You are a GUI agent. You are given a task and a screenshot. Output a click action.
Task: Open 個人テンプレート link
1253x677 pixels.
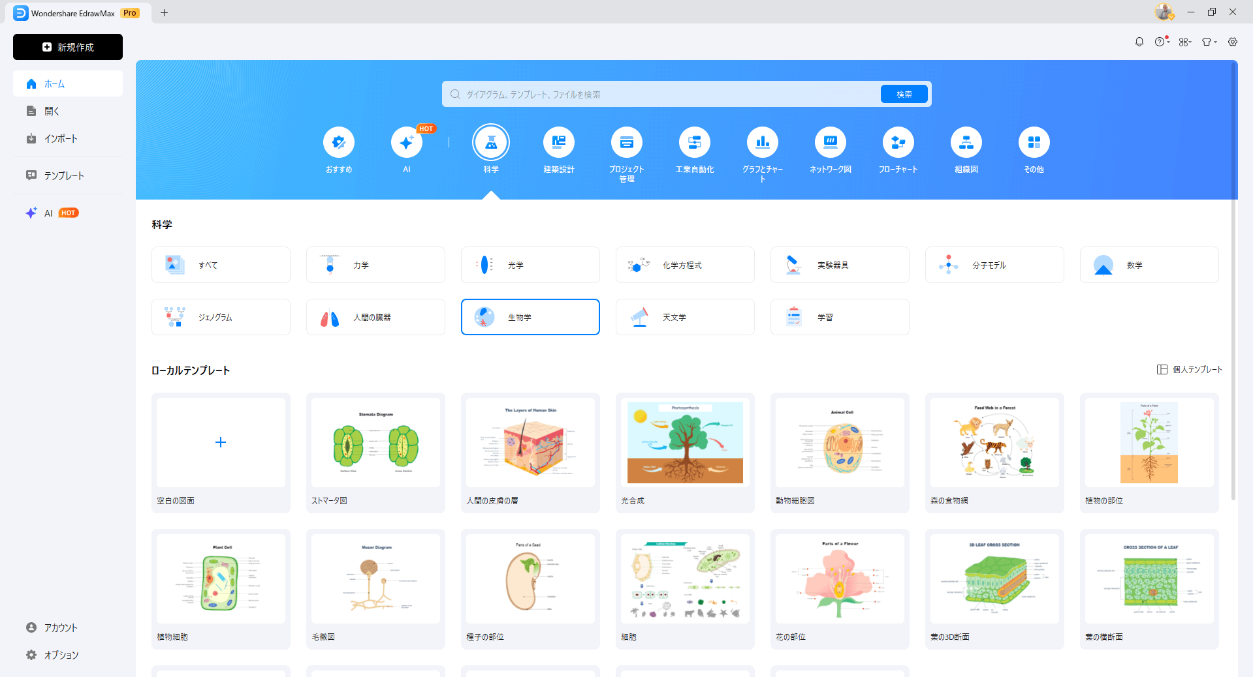(1190, 369)
